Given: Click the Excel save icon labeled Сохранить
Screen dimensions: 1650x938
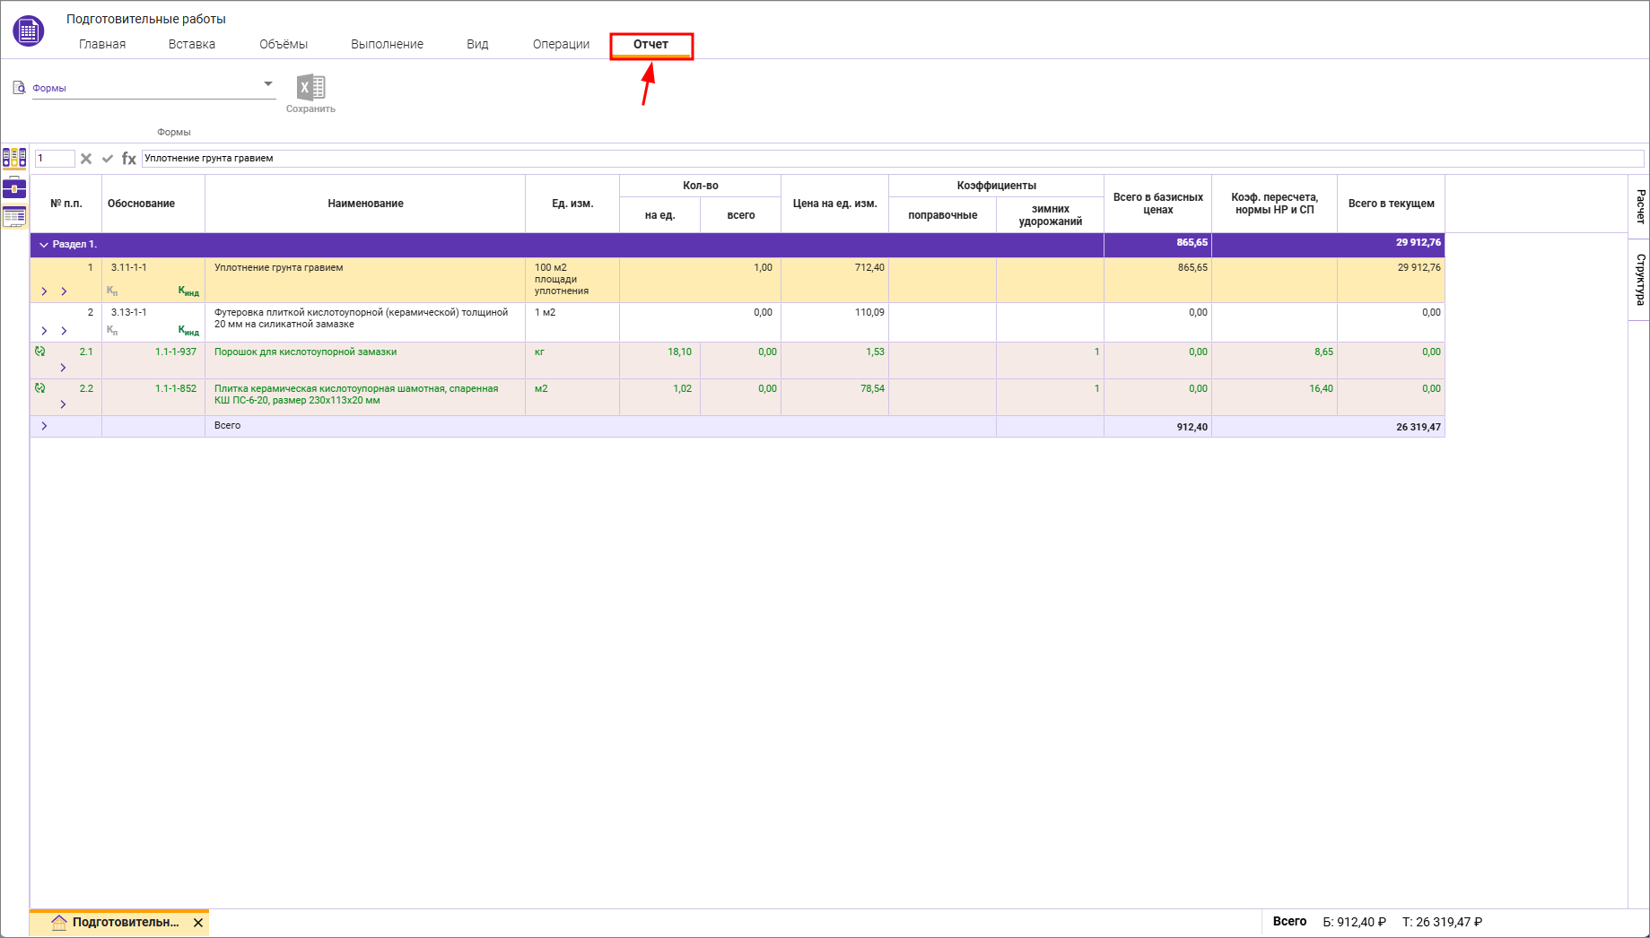Looking at the screenshot, I should (x=310, y=88).
